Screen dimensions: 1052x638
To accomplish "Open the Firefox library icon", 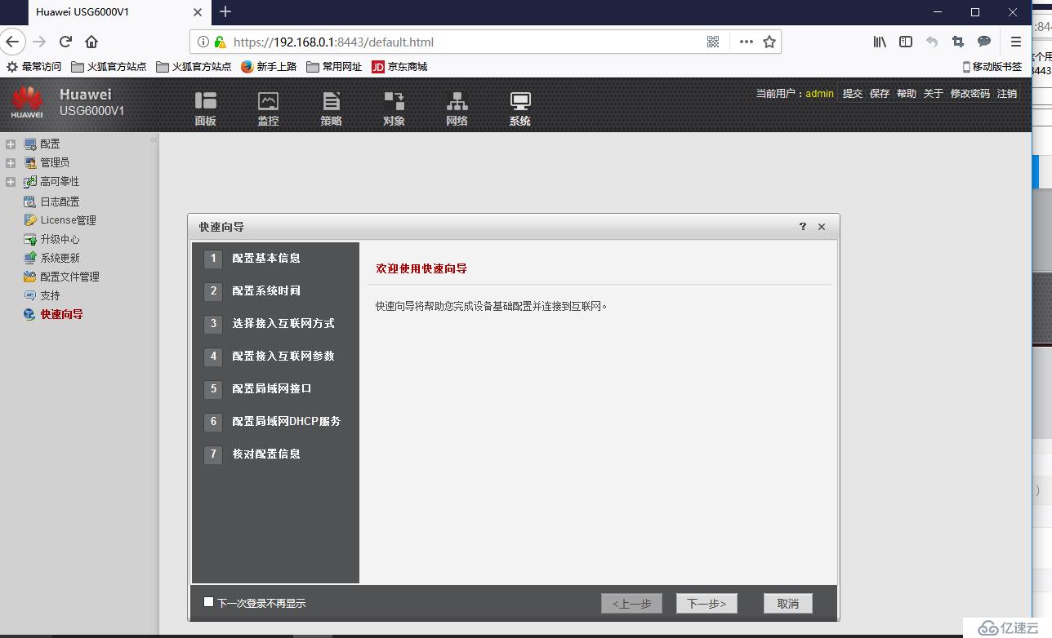I will (x=880, y=42).
